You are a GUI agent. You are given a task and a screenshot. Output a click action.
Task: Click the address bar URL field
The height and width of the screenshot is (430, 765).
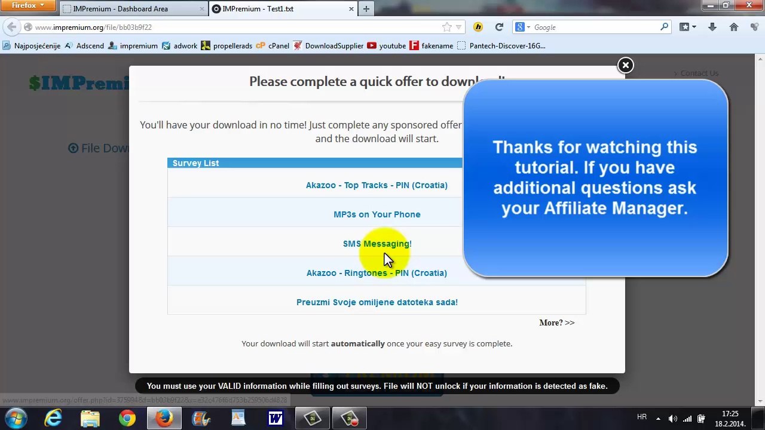[x=236, y=27]
